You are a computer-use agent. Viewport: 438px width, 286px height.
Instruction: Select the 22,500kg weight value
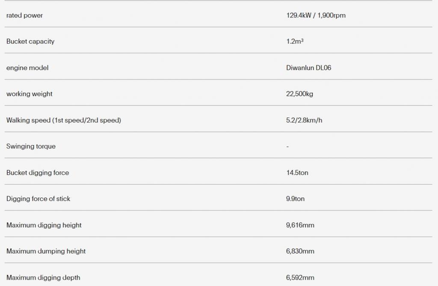click(300, 94)
